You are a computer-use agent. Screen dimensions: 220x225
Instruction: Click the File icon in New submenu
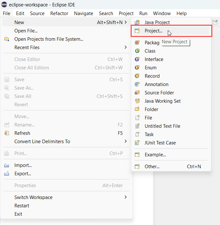(137, 117)
